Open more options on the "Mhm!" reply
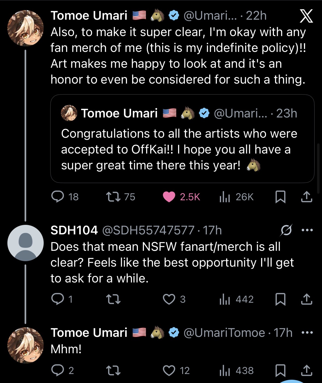Viewport: 322px width, 383px height. click(307, 333)
